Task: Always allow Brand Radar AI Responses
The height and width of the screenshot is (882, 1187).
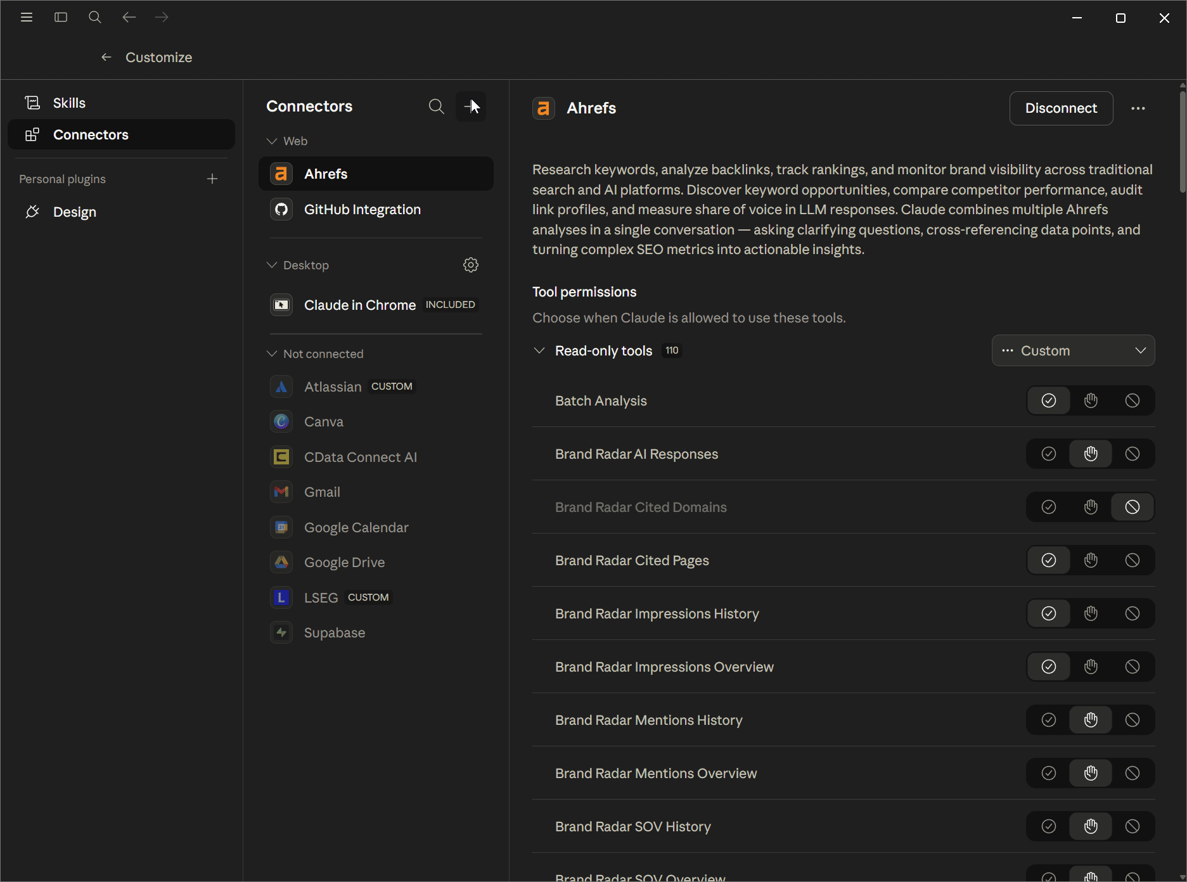Action: [x=1049, y=454]
